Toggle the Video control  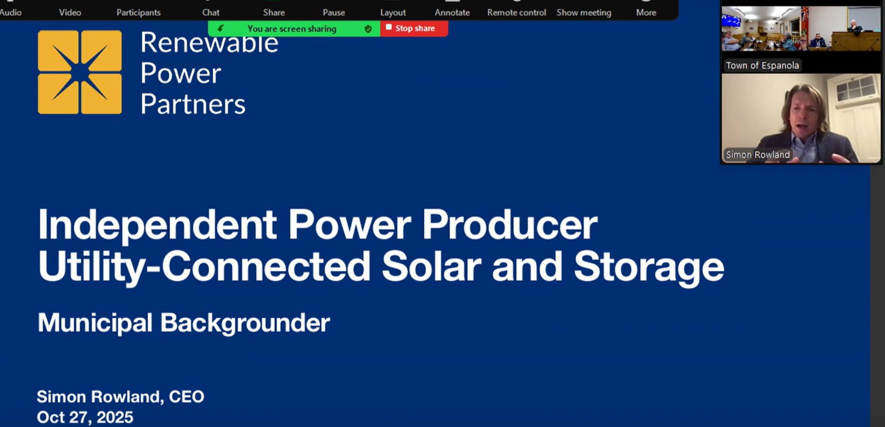coord(70,12)
